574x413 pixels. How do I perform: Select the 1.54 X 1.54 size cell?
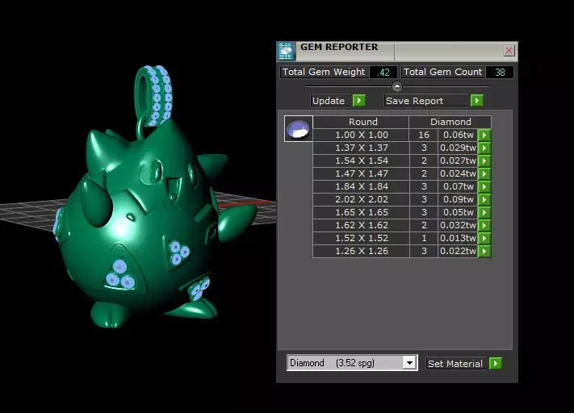(361, 161)
